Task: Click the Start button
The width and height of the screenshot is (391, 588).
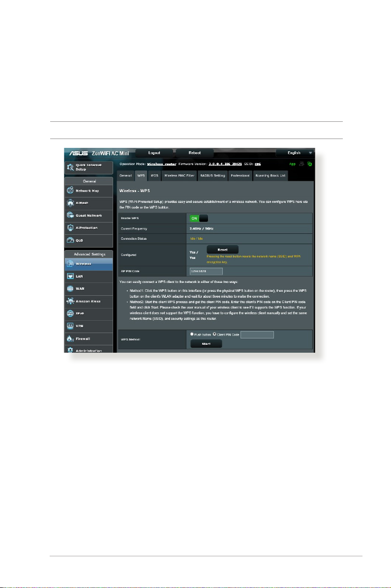Action: (206, 344)
